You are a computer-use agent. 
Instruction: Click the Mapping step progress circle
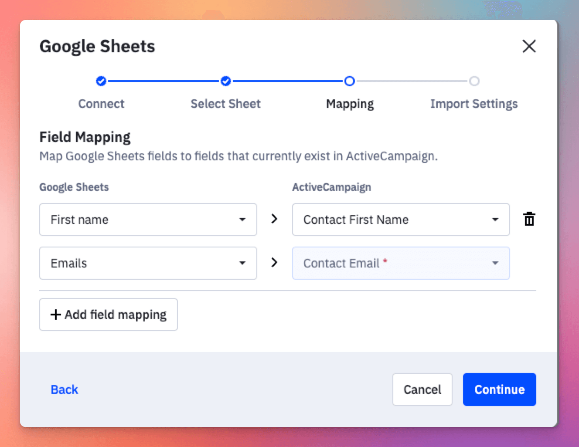click(350, 81)
